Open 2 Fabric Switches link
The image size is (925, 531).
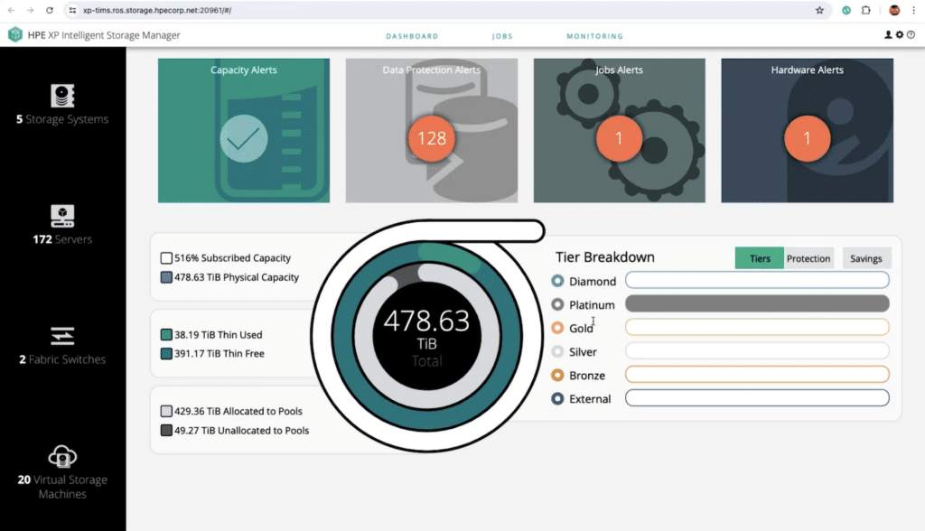pyautogui.click(x=62, y=359)
